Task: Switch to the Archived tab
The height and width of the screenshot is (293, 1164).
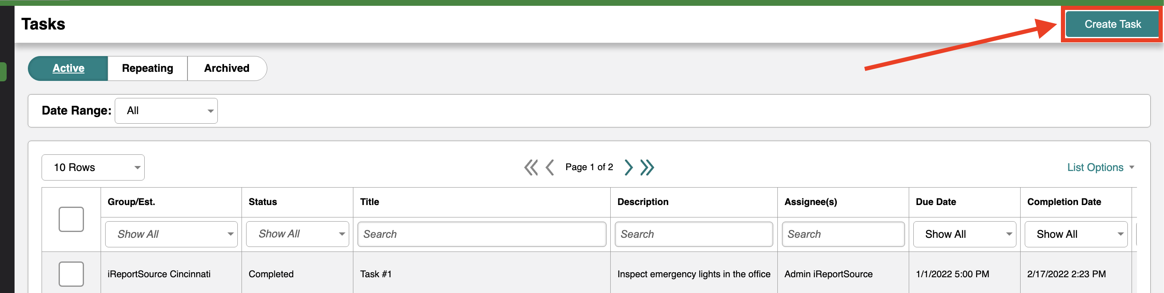Action: (227, 68)
